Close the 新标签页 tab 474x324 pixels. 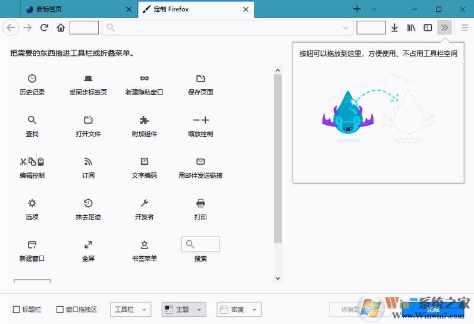coord(129,10)
